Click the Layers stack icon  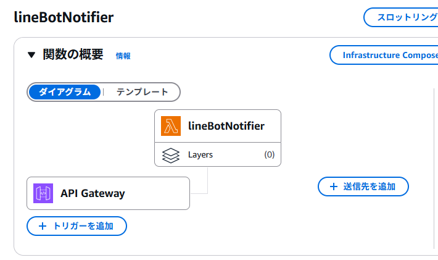(171, 155)
